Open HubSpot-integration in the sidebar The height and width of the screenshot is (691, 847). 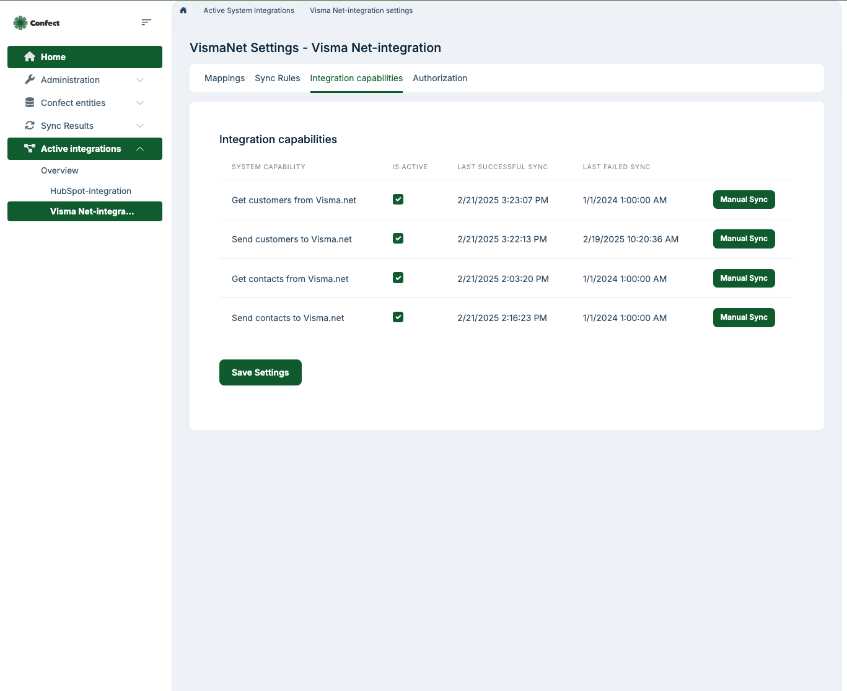click(90, 191)
